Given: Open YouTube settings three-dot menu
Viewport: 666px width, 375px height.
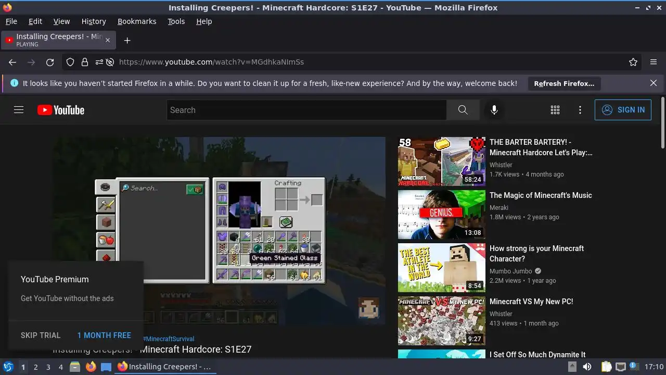Looking at the screenshot, I should (x=580, y=110).
